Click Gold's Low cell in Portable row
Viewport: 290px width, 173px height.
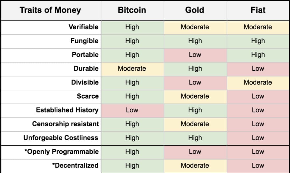click(x=195, y=55)
